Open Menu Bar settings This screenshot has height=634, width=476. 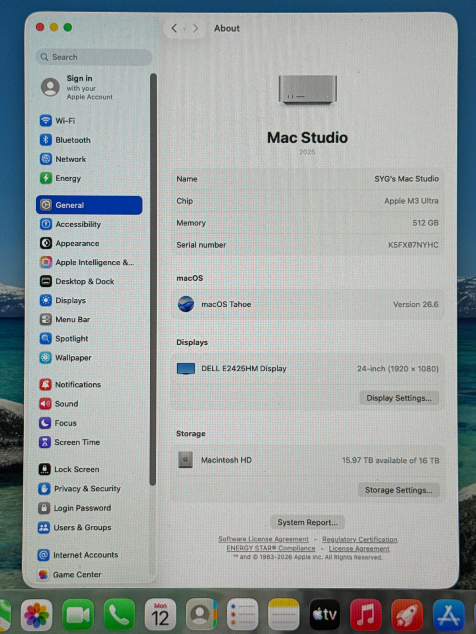coord(65,319)
